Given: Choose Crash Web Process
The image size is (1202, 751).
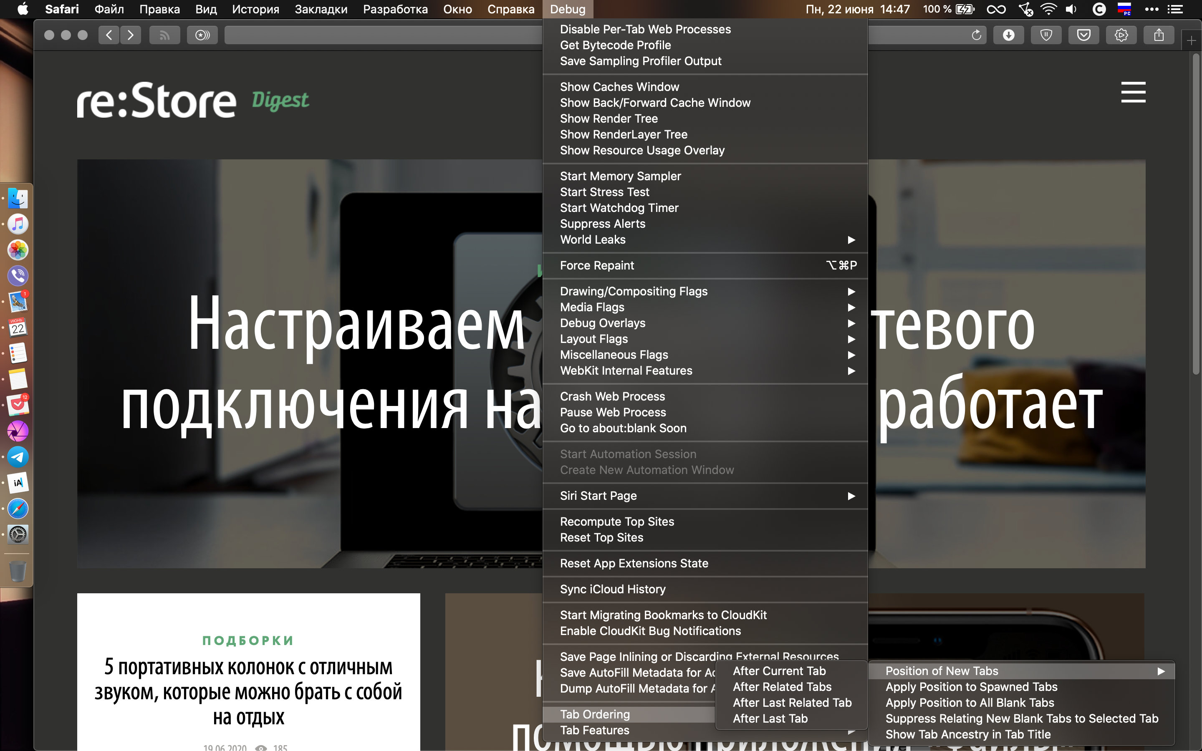Looking at the screenshot, I should tap(705, 397).
